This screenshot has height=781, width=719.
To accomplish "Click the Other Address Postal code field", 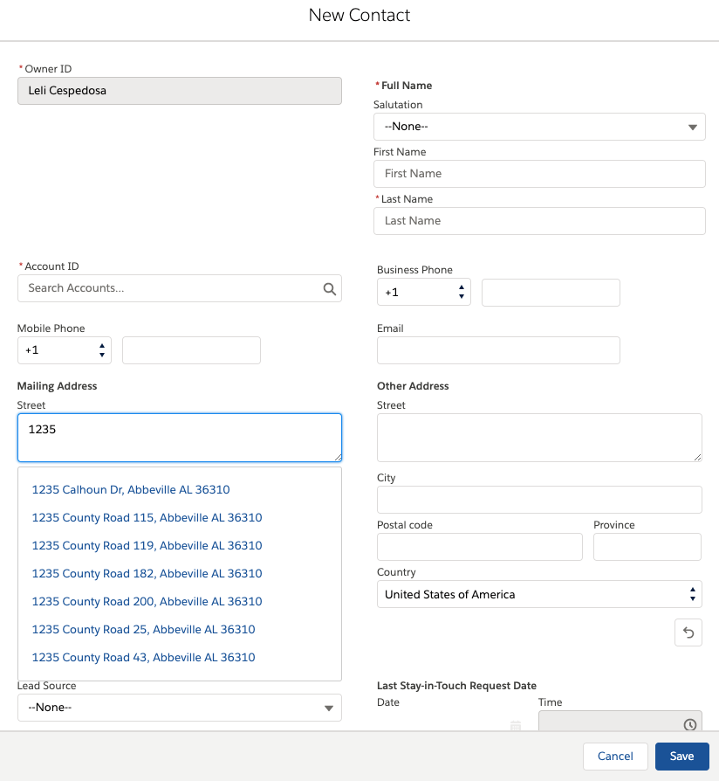I will point(480,547).
